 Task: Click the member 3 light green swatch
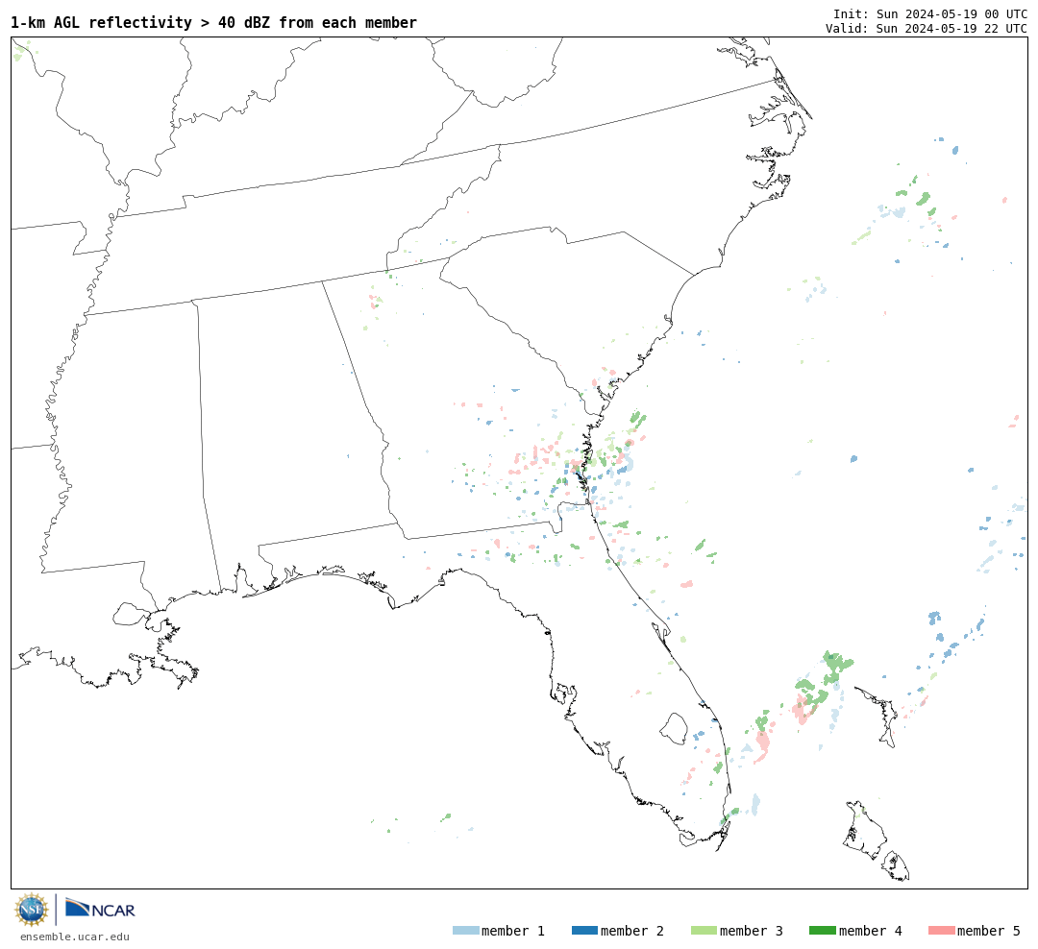(x=704, y=931)
